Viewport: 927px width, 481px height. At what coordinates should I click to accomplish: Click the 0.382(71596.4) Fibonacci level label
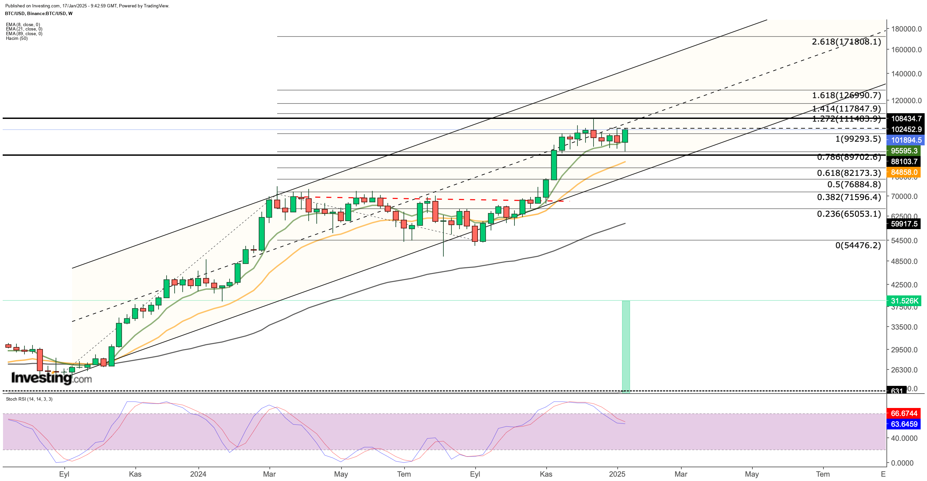[849, 197]
